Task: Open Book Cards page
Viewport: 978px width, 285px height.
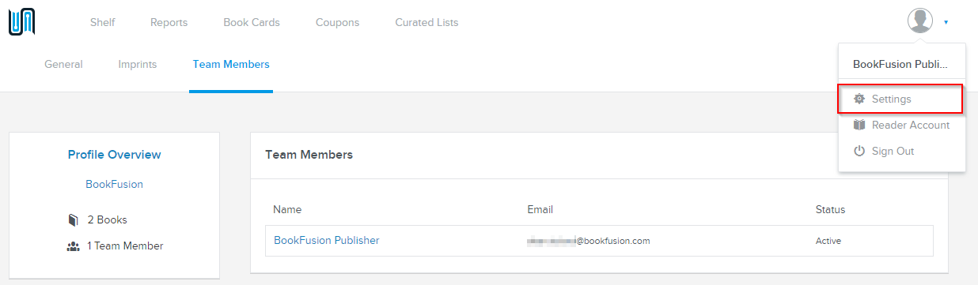Action: pos(252,22)
